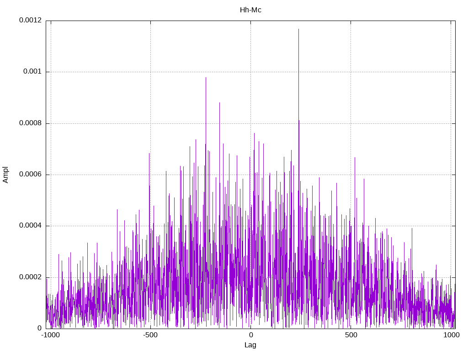This screenshot has height=351, width=468.
Task: Click the y-axis tick label 0.0012
Action: pos(31,20)
